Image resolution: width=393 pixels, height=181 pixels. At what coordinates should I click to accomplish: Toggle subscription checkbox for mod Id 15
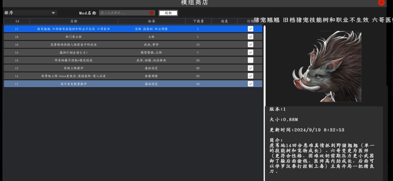(250, 52)
